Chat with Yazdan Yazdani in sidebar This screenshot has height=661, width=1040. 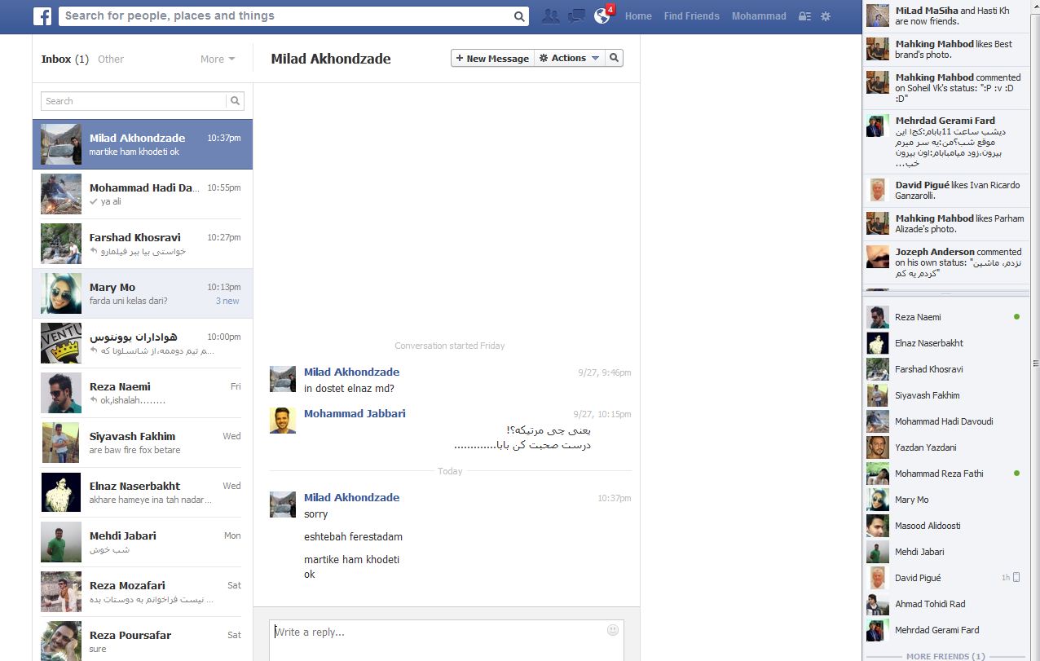(945, 447)
